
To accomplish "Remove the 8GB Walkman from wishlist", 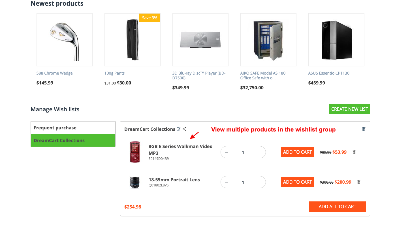I will tap(354, 152).
